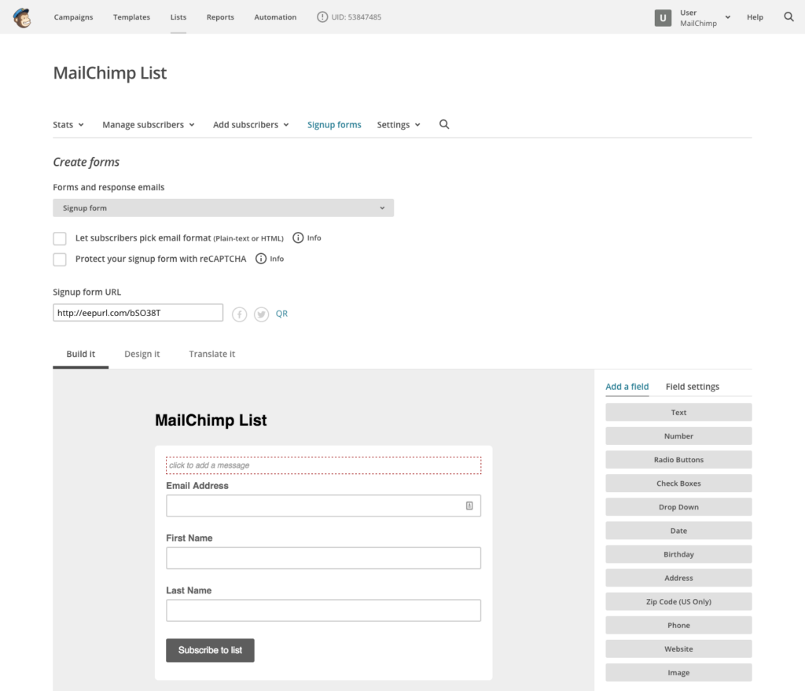The image size is (805, 691).
Task: Share signup form on Twitter icon
Action: tap(261, 314)
